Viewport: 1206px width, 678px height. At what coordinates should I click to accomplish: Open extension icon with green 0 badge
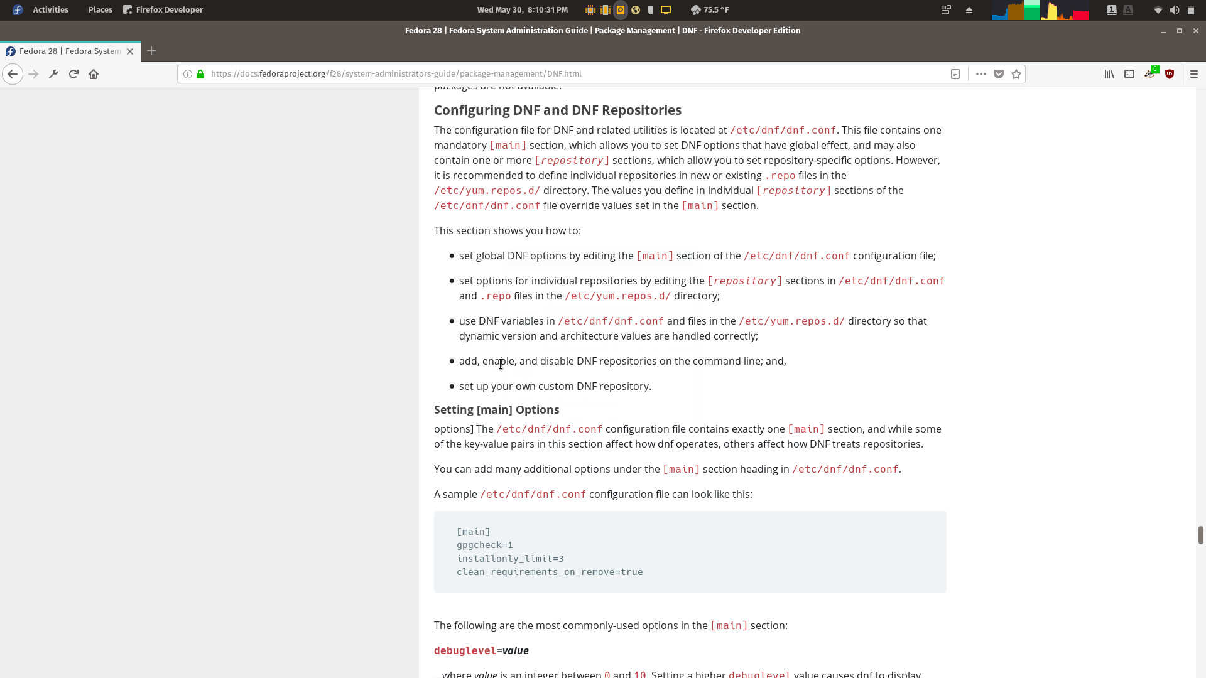click(x=1150, y=73)
